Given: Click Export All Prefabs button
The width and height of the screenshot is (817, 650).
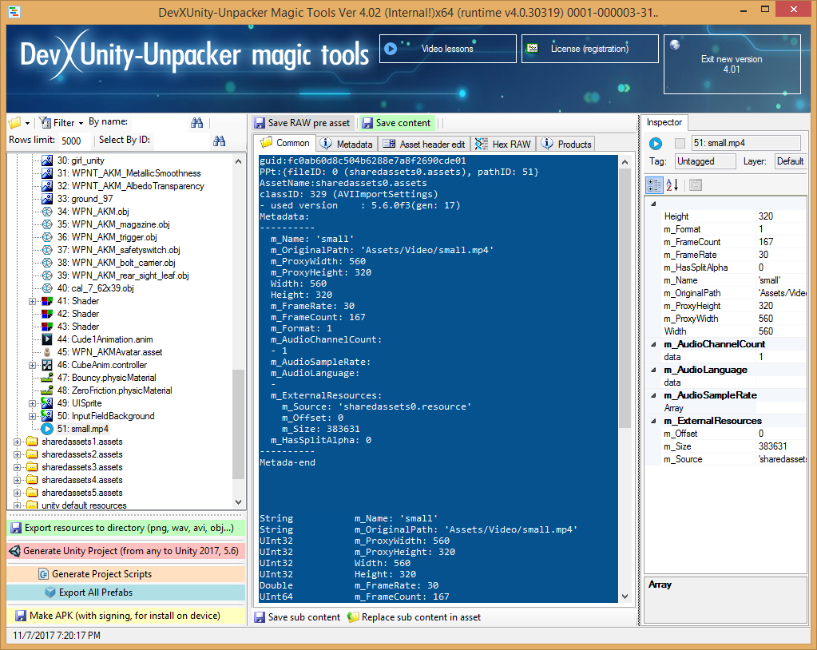Looking at the screenshot, I should pyautogui.click(x=126, y=593).
